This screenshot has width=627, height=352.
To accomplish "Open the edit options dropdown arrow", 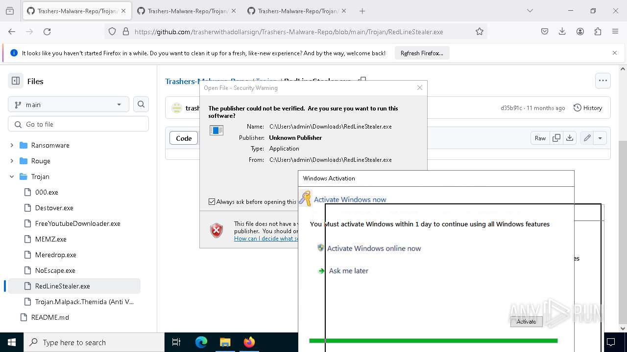I will pyautogui.click(x=600, y=138).
